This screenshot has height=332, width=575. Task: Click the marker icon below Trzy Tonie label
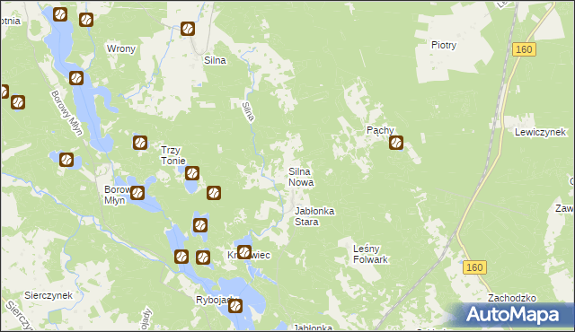click(192, 173)
